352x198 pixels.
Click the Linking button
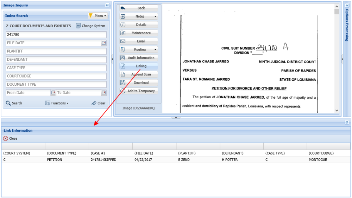[x=138, y=66]
